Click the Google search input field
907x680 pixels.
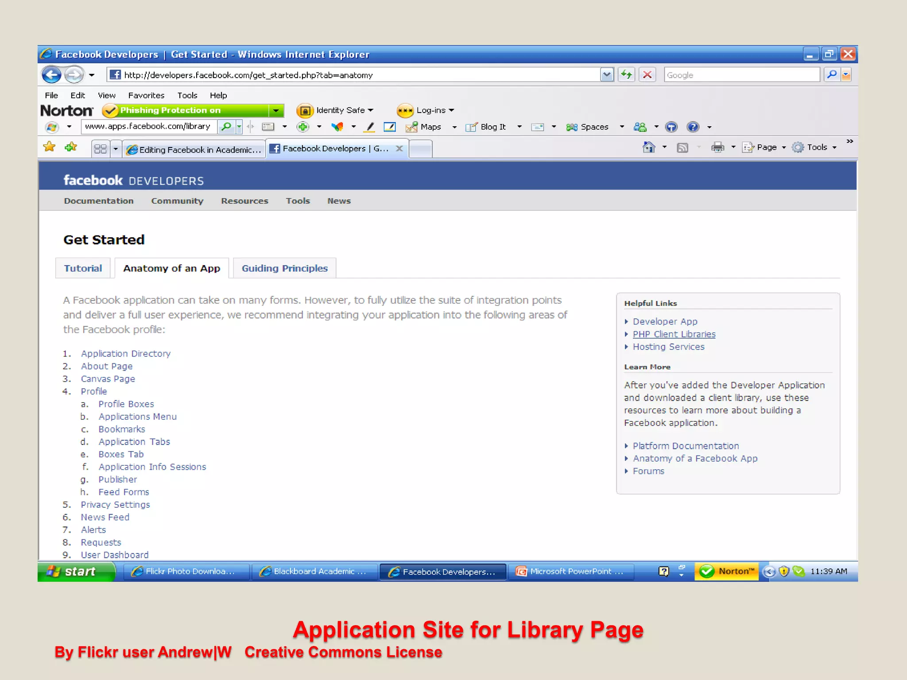(x=742, y=75)
